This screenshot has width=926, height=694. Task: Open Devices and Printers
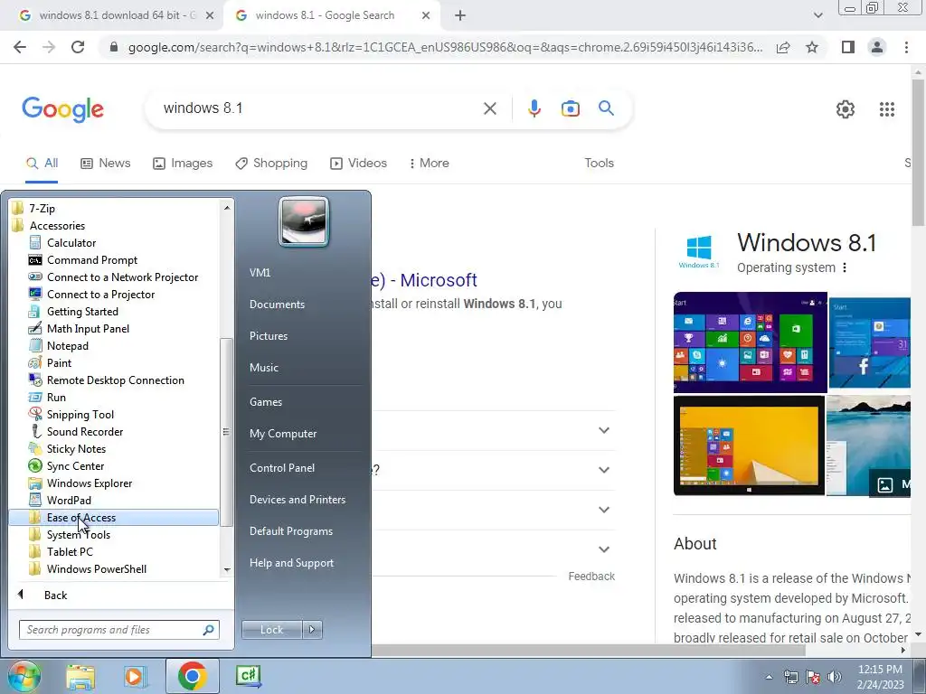(x=297, y=499)
